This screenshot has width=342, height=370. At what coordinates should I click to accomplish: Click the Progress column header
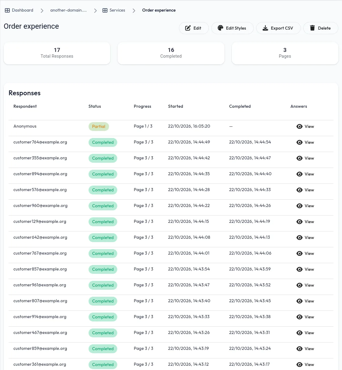142,106
